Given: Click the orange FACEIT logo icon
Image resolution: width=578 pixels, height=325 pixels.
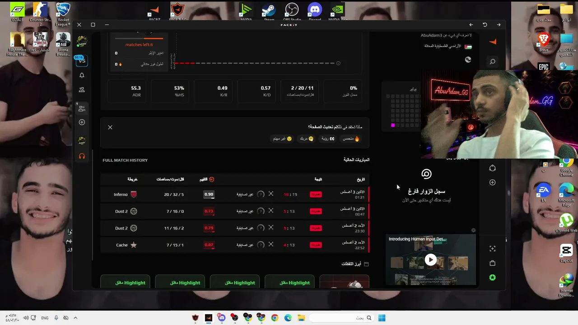Looking at the screenshot, I should coord(493,42).
